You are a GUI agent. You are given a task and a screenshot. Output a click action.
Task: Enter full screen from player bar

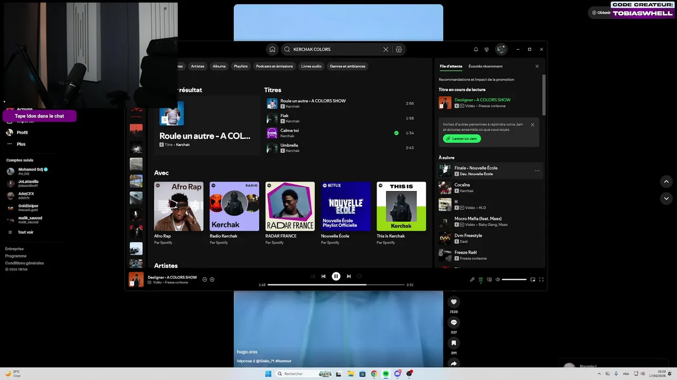pos(541,279)
